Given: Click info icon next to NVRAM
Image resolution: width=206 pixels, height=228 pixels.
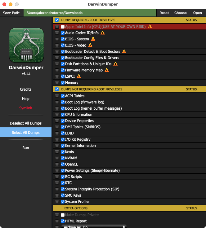Looking at the screenshot, I should pos(57,158).
